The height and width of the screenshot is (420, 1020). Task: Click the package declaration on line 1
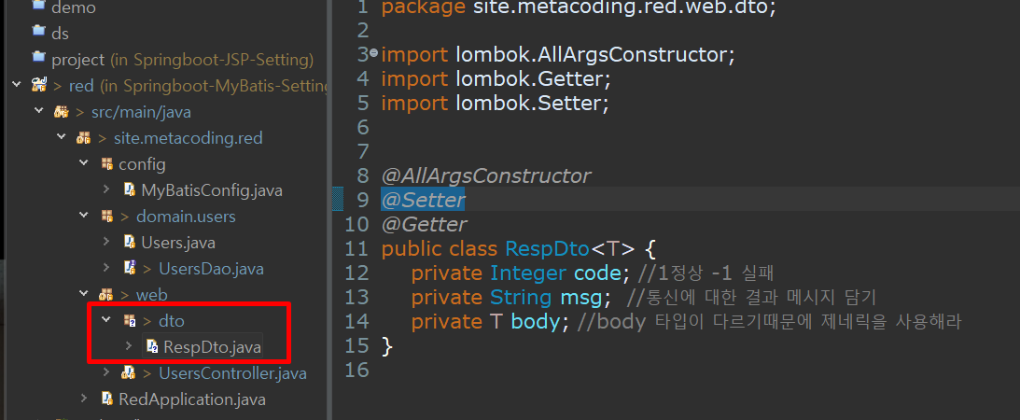(579, 7)
